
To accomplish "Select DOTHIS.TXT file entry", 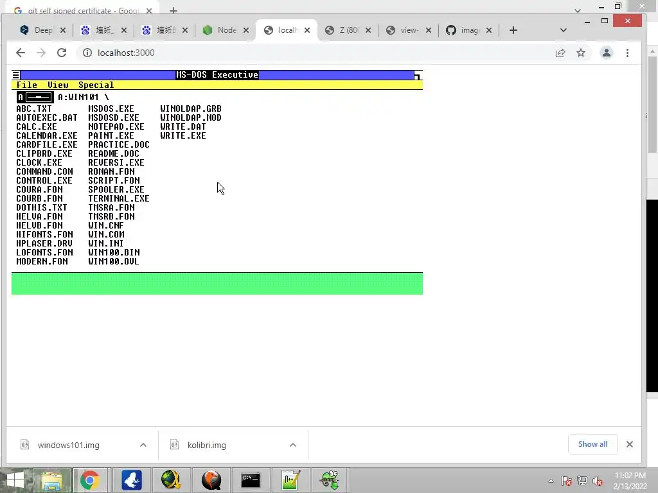I will 42,208.
